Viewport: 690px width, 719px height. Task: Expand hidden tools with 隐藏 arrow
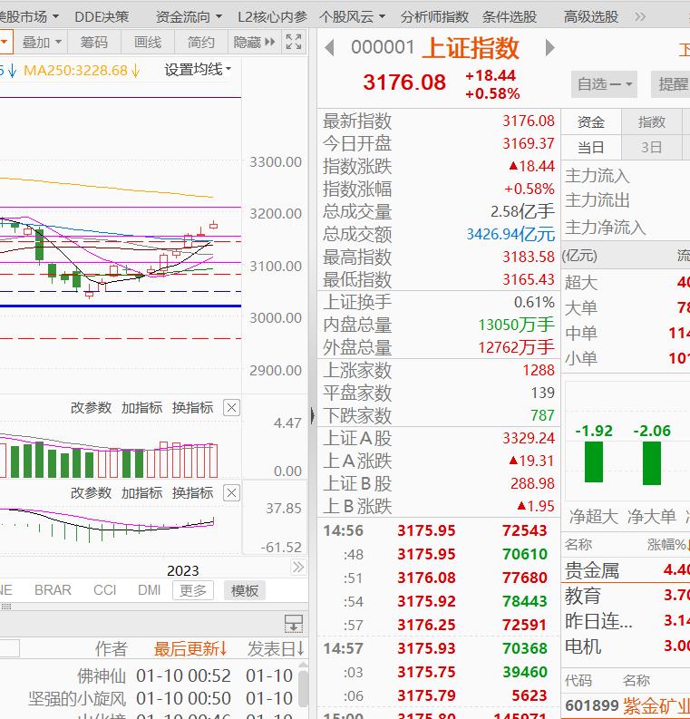coord(254,43)
